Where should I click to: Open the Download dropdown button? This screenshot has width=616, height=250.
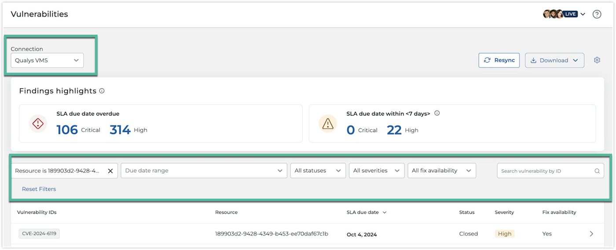click(554, 60)
